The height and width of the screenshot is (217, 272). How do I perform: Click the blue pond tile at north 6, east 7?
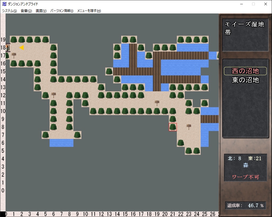[x=62, y=143]
